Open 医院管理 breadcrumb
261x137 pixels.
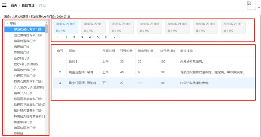pos(28,5)
